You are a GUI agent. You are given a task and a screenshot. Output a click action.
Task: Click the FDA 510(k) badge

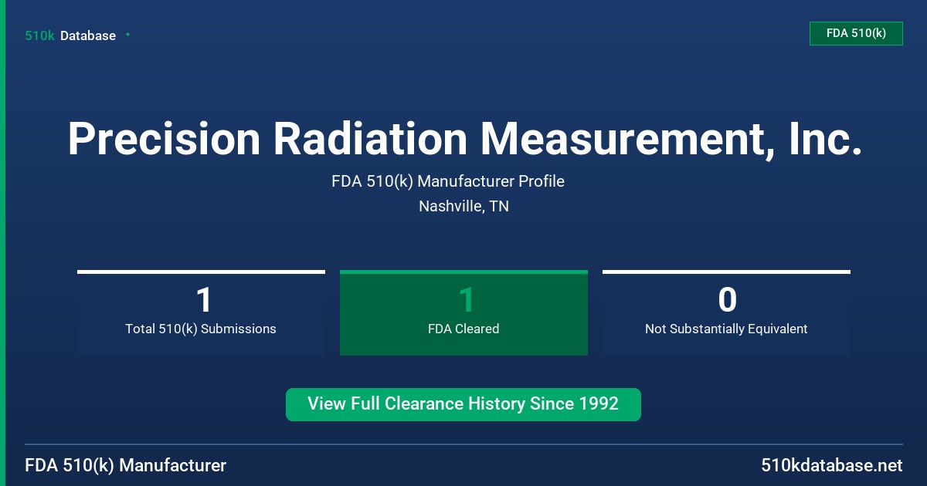click(x=856, y=33)
